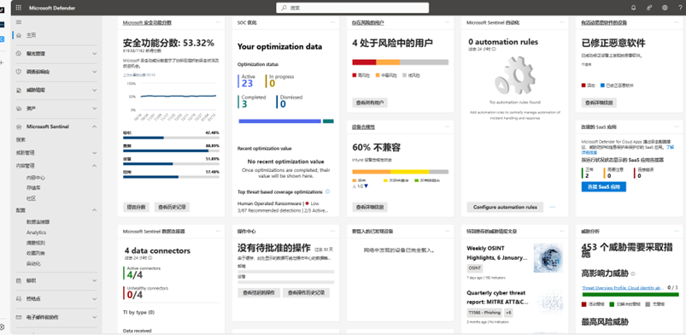The height and width of the screenshot is (335, 686).
Task: Open the app launcher waffle menu
Action: pos(19,8)
